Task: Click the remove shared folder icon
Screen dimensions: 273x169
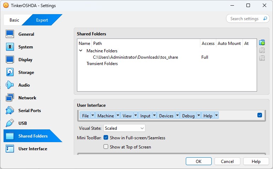Action: click(x=262, y=58)
